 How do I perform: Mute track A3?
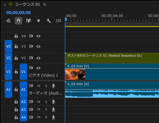[39, 110]
